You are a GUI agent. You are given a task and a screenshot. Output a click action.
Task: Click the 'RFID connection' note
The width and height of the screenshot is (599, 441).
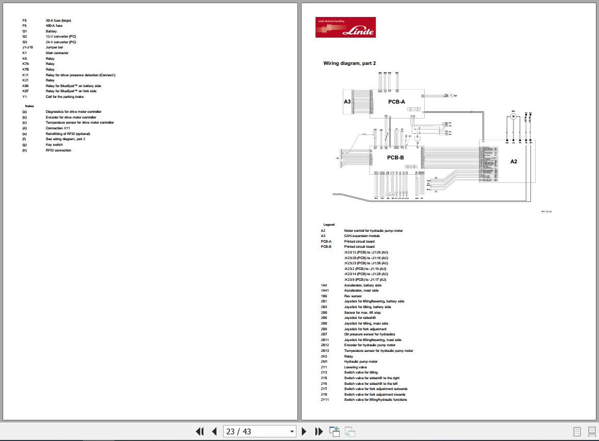(58, 150)
